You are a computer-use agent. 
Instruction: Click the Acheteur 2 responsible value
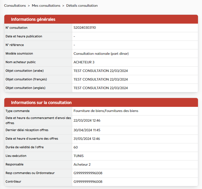coord(82,165)
